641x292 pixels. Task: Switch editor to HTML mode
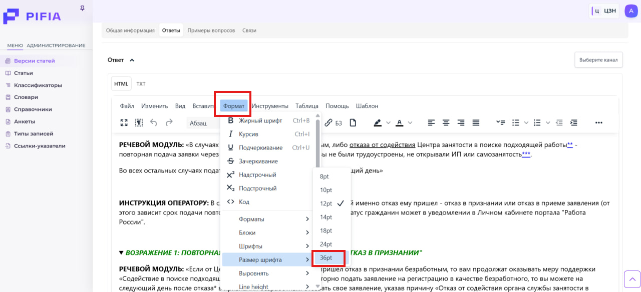pos(121,84)
